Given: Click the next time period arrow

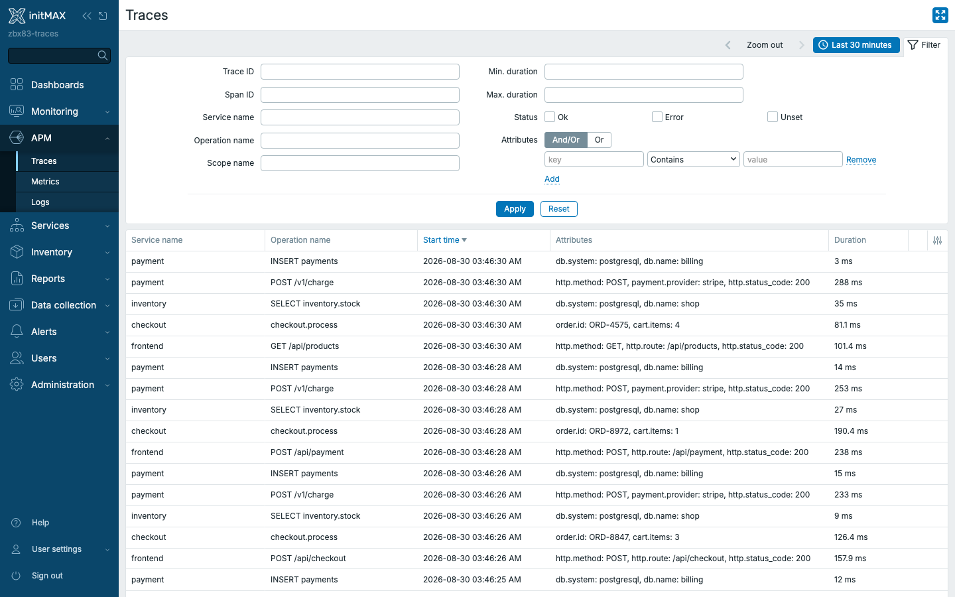Looking at the screenshot, I should (x=801, y=45).
